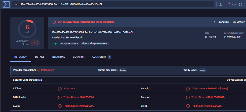Viewport: 246px width, 112px height.
Task: Open info icon beside Security vendors' analysis
Action: pos(45,80)
